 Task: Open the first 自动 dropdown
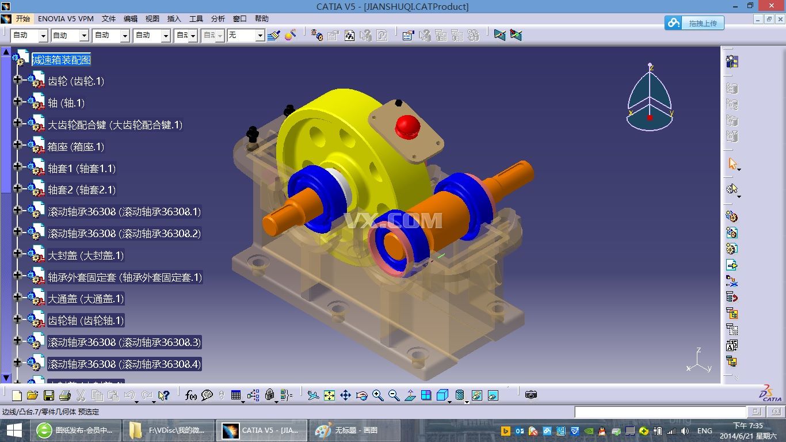pyautogui.click(x=43, y=36)
